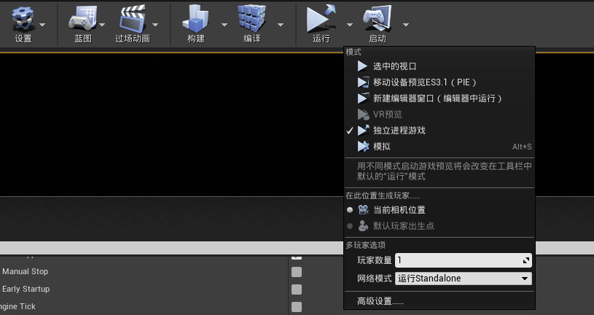594x315 pixels.
Task: Click the Manual Stop label
Action: [25, 271]
